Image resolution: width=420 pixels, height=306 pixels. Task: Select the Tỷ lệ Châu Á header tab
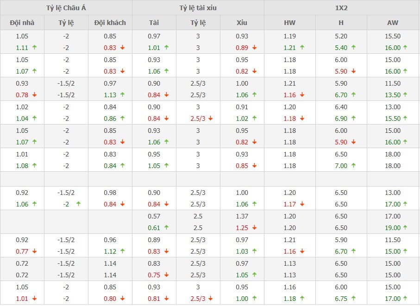66,8
